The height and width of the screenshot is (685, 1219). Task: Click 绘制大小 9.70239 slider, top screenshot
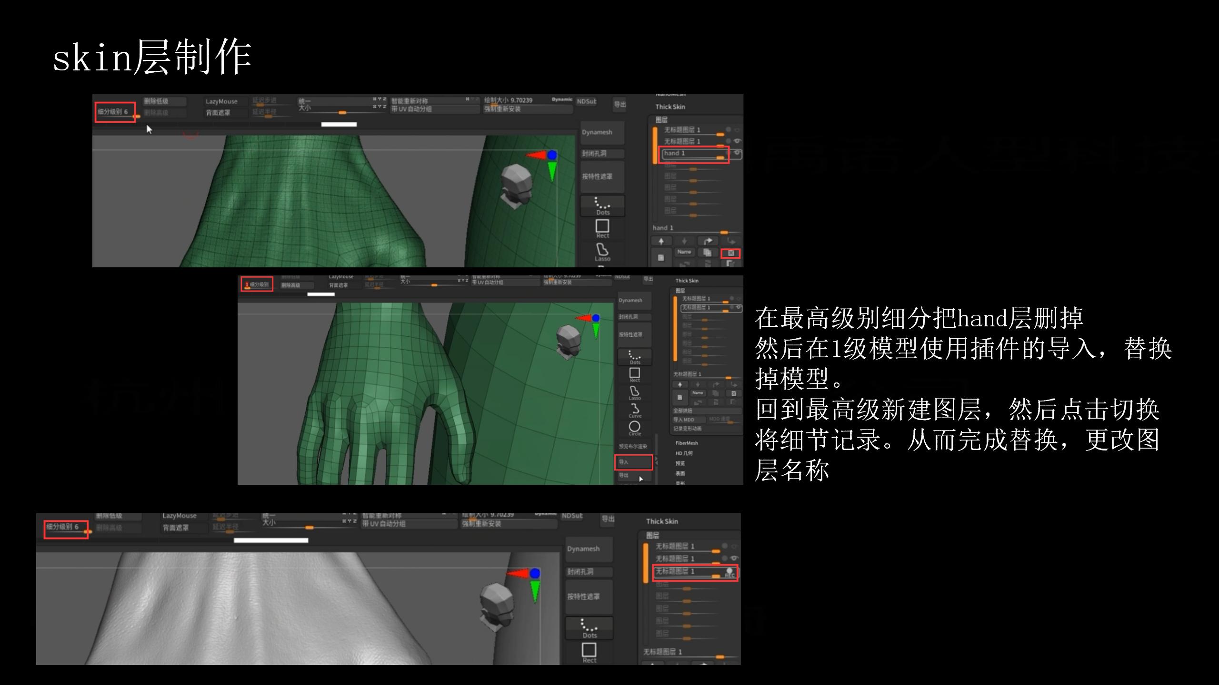[x=528, y=100]
